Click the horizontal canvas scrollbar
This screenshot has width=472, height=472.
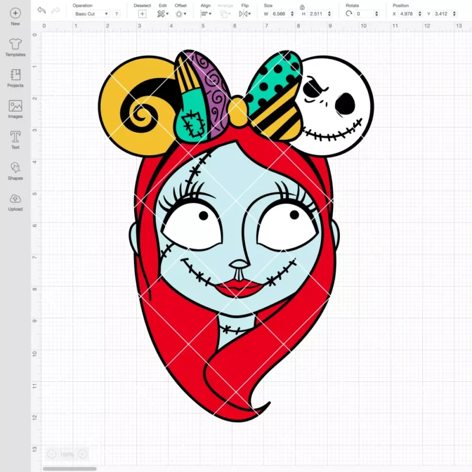70,468
